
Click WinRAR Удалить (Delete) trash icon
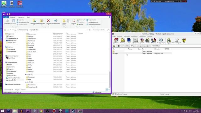[x=142, y=41]
